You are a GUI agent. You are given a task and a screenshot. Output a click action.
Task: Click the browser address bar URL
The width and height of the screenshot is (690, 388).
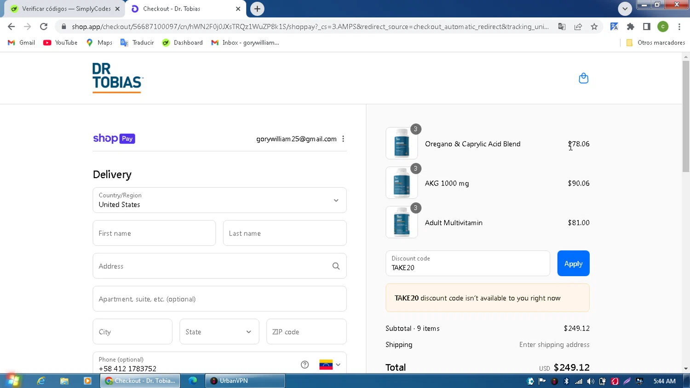pos(310,27)
